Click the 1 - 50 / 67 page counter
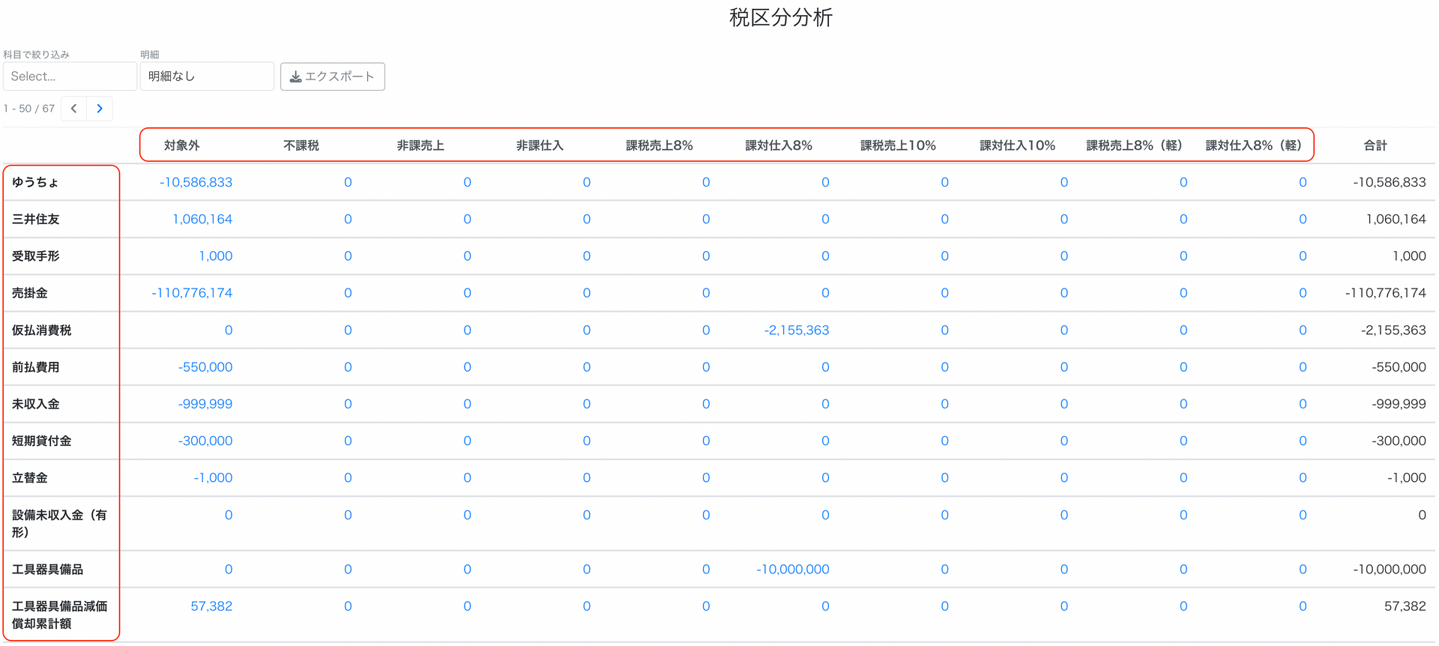 29,109
